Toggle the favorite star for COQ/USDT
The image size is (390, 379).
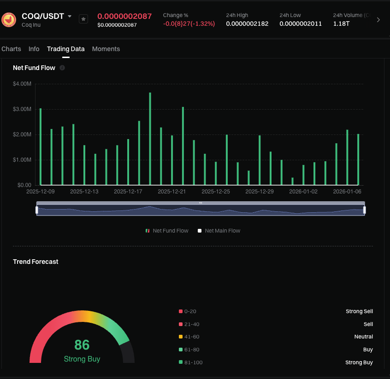point(83,19)
